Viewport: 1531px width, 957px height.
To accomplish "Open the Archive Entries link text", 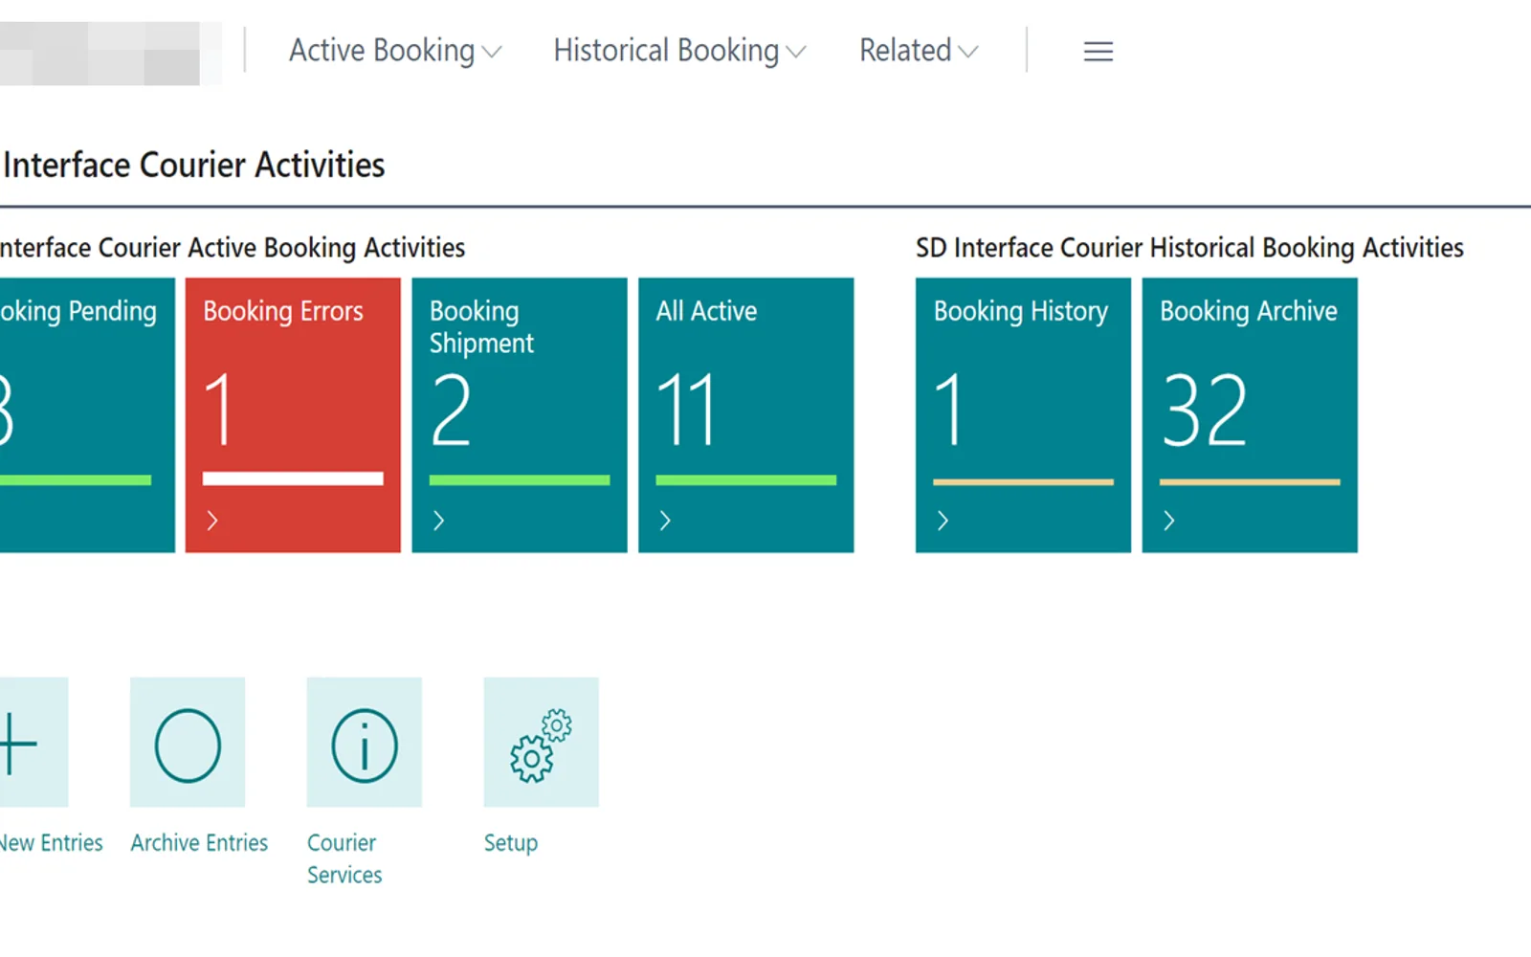I will 199,843.
